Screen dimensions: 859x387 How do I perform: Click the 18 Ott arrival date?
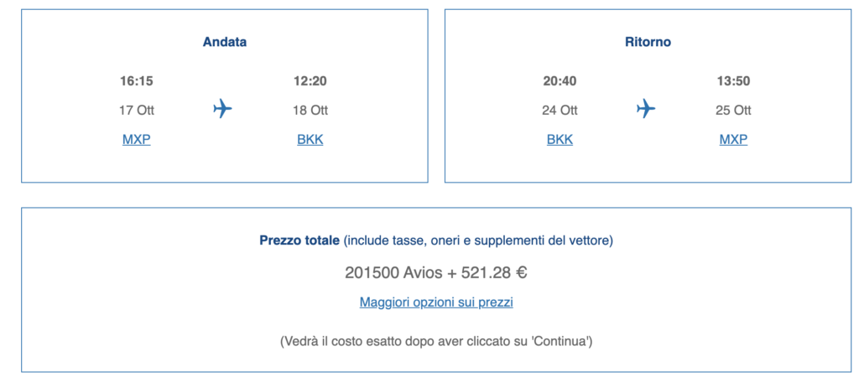coord(310,111)
